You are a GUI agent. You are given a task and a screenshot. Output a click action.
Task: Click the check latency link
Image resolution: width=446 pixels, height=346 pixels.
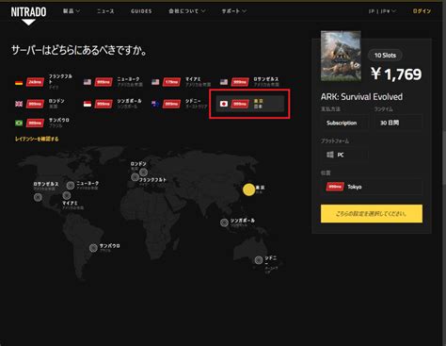(x=37, y=139)
